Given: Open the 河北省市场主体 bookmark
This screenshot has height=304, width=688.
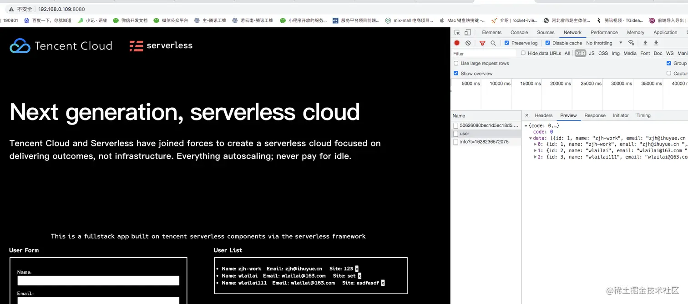Looking at the screenshot, I should click(x=567, y=20).
